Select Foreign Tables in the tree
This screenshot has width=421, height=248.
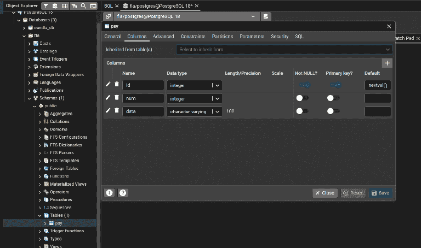coord(64,169)
